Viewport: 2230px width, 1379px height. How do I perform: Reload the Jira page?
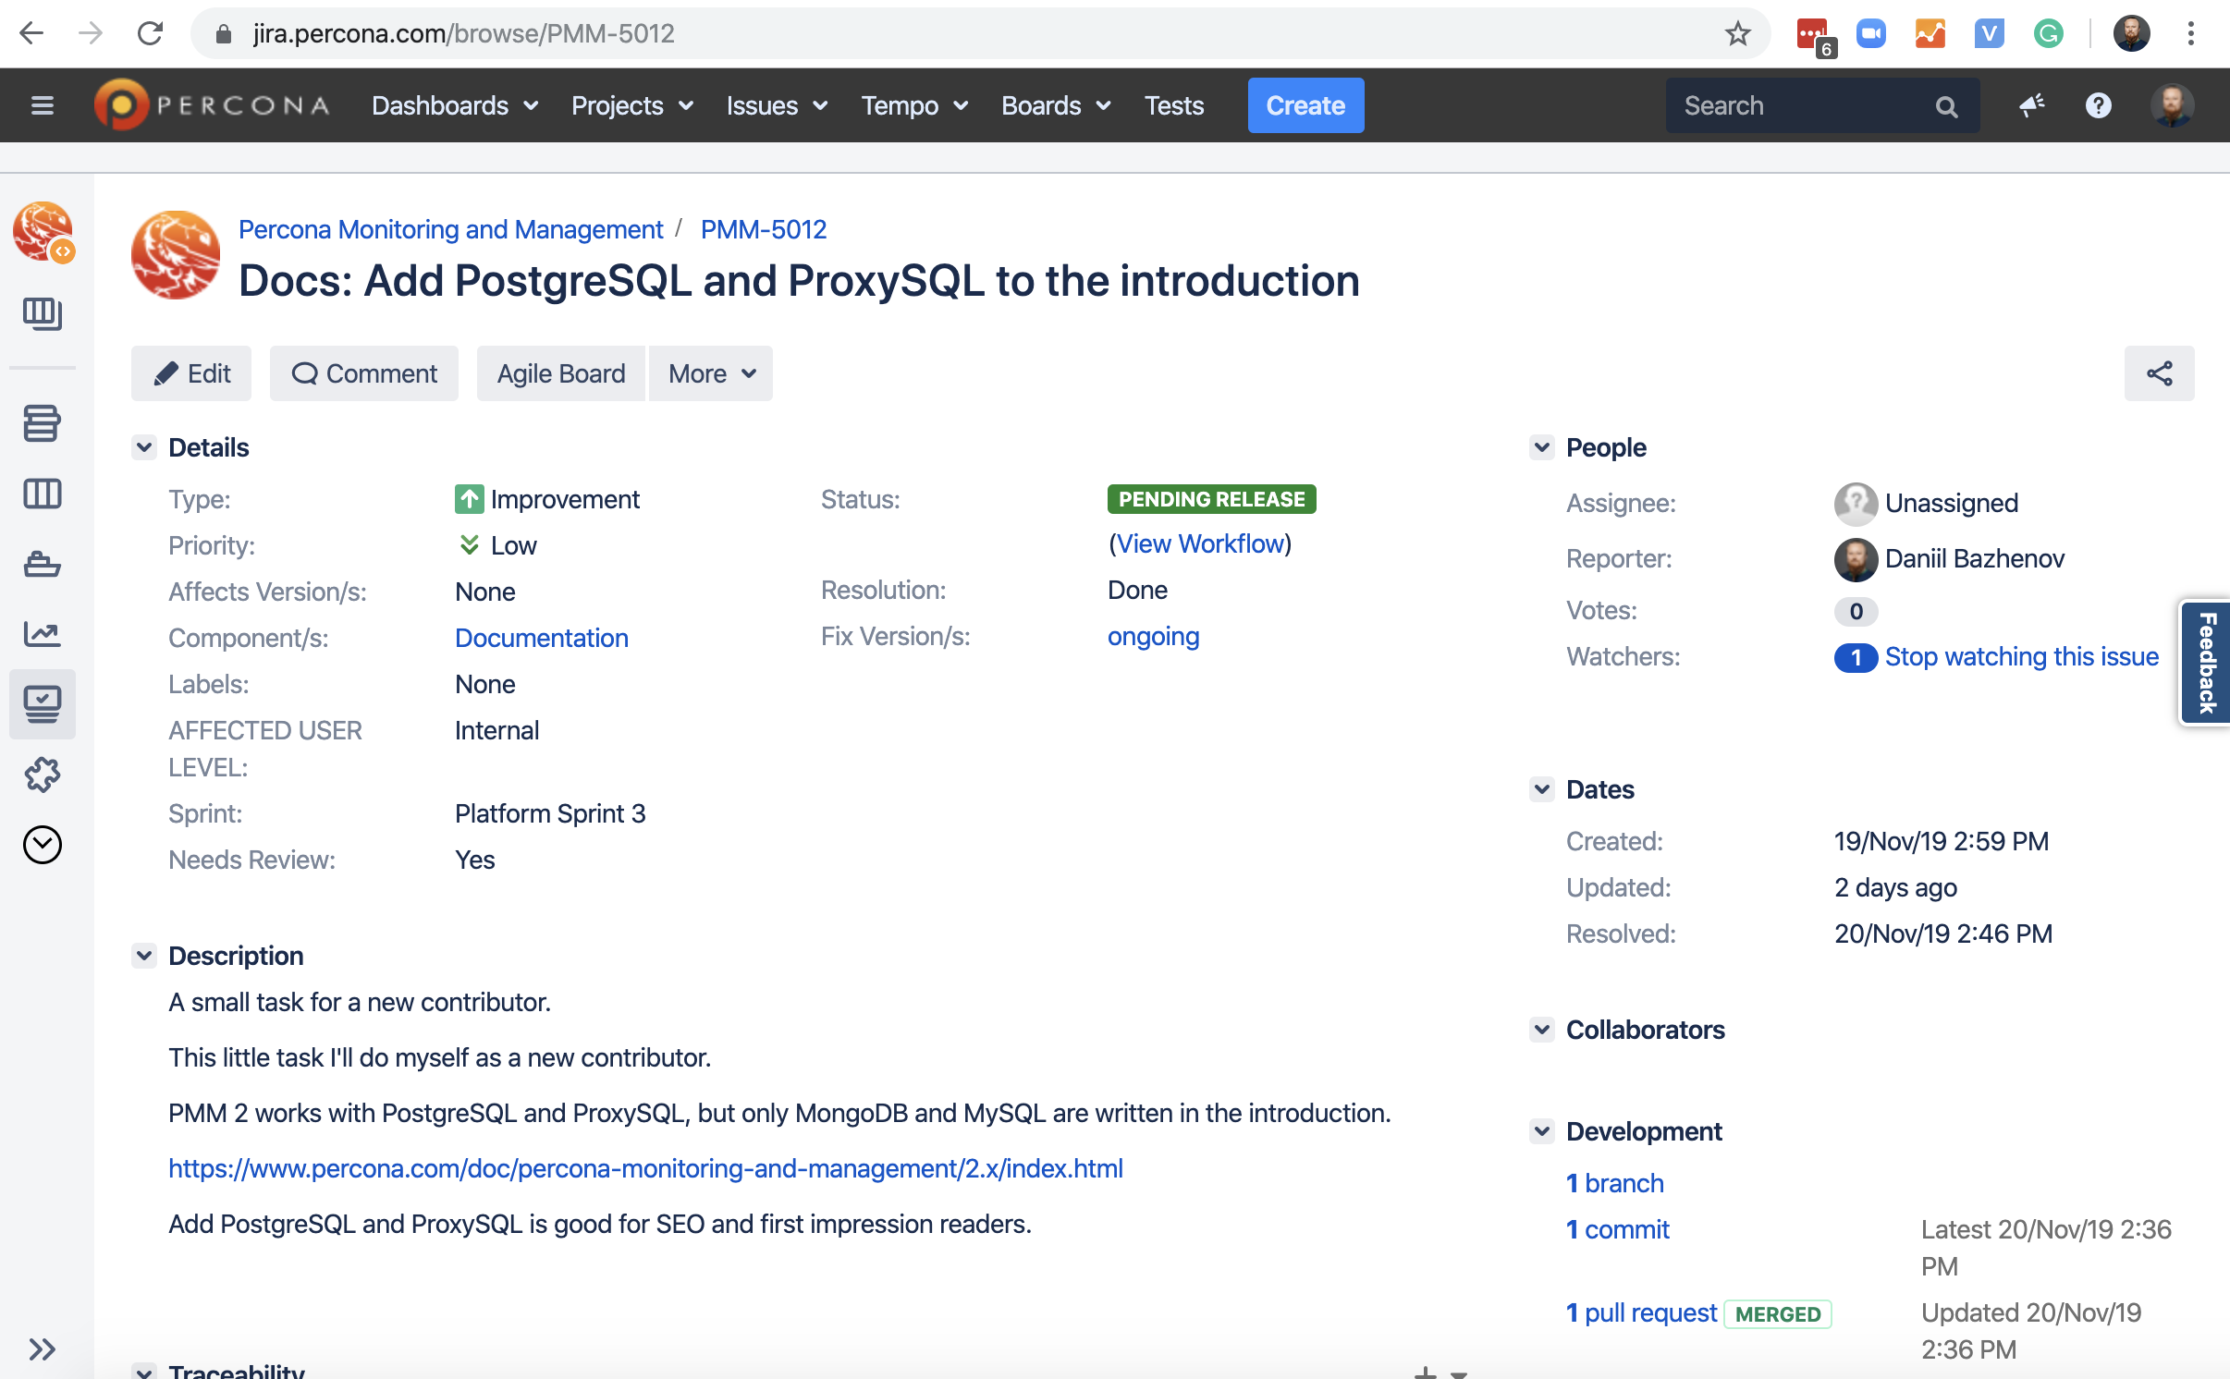coord(150,33)
